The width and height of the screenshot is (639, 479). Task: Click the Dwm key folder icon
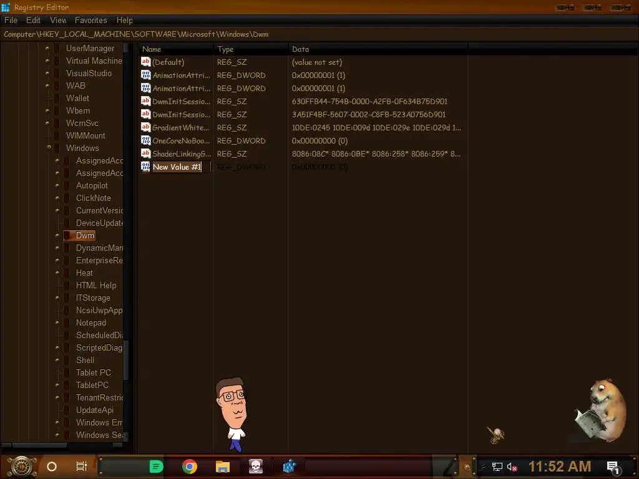tap(67, 235)
